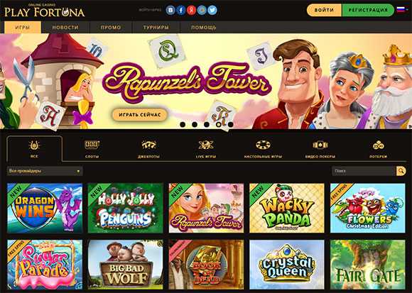The width and height of the screenshot is (412, 293).
Task: Select the first banner carousel dot
Action: coord(183,124)
